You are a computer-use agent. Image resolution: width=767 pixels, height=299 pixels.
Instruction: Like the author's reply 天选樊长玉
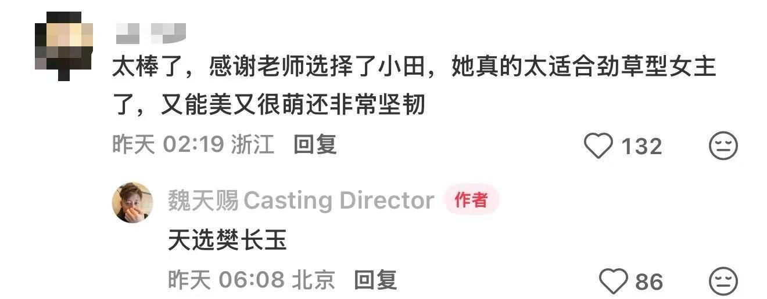(614, 282)
